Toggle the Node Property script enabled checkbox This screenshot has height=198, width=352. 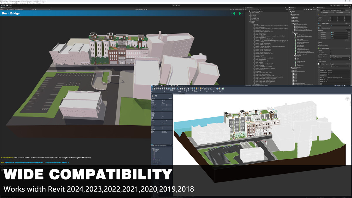click(321, 64)
